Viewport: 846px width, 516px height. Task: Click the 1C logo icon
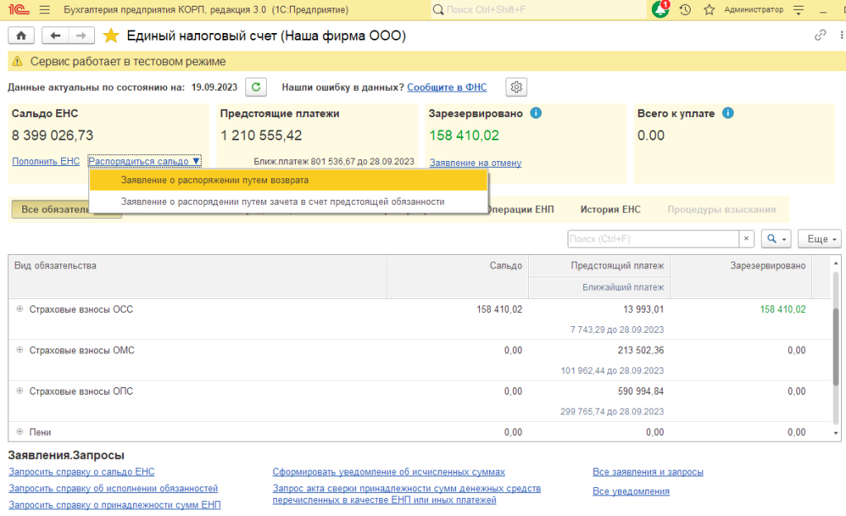click(19, 10)
